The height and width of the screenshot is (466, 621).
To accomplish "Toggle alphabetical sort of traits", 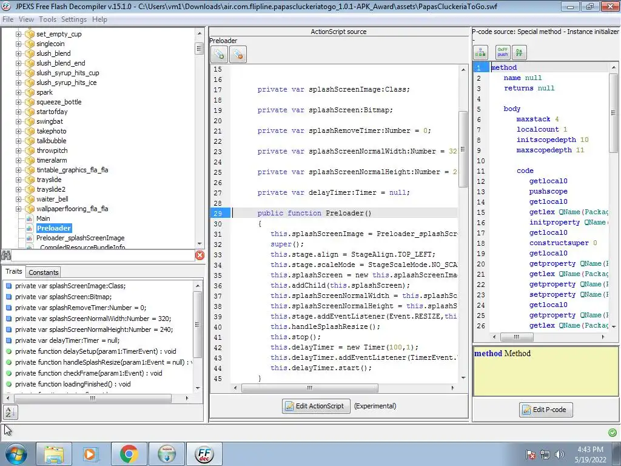I will 10,412.
